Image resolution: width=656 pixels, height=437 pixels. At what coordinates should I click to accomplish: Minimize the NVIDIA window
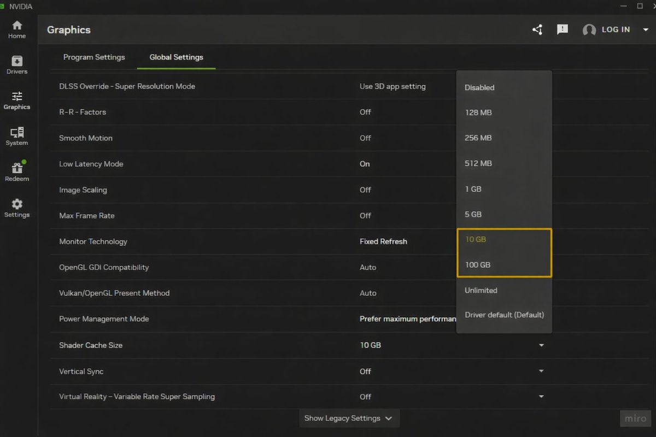click(624, 6)
